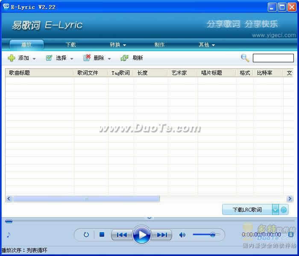The width and height of the screenshot is (299, 256).
Task: Sort by 艺术家 column header
Action: click(x=182, y=73)
